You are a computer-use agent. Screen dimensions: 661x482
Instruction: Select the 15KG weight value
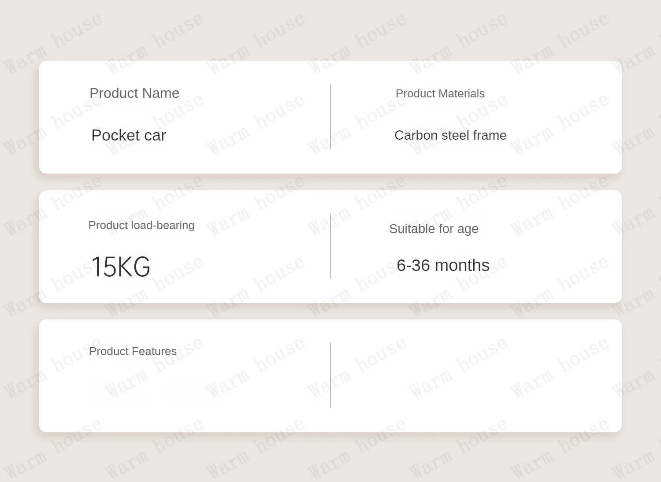121,267
